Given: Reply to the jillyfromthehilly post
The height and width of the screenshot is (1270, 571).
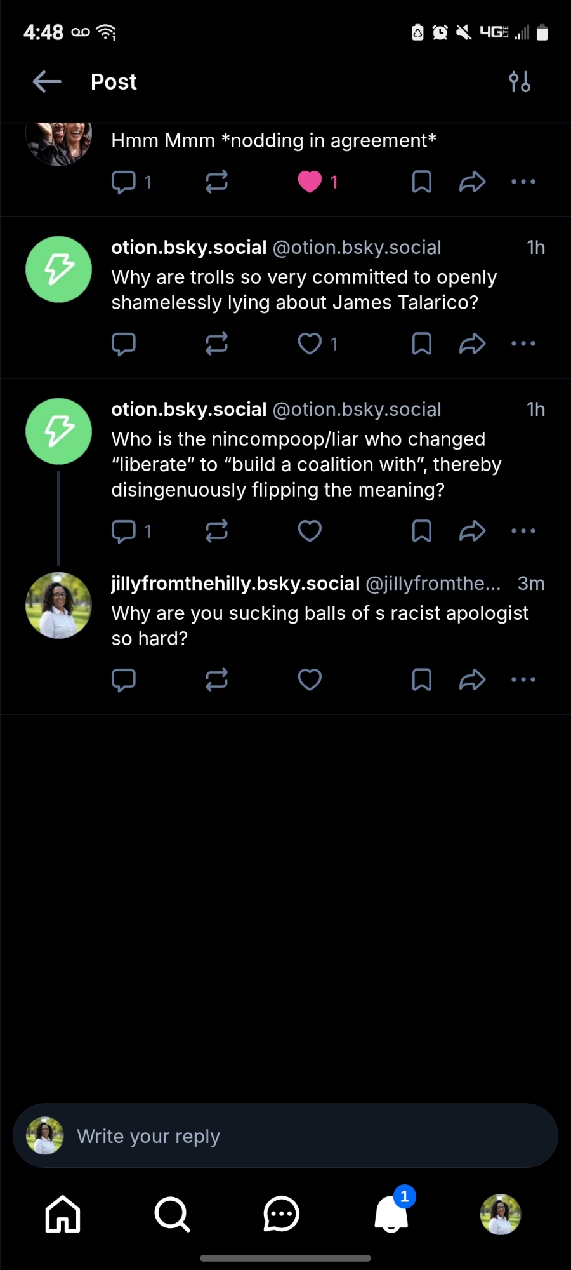Looking at the screenshot, I should click(124, 679).
